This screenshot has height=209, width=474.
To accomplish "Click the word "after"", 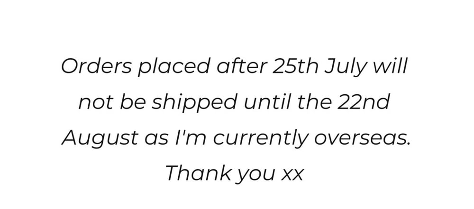I will [x=240, y=66].
